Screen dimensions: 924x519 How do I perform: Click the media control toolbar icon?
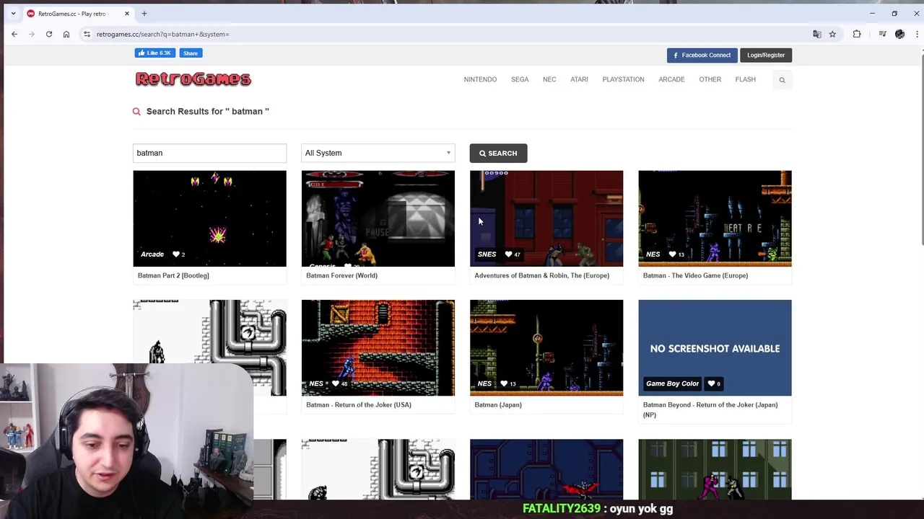coord(882,34)
